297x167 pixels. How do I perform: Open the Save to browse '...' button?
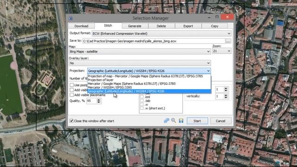click(228, 41)
